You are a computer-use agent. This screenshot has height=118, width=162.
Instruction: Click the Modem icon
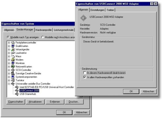[x=13, y=60]
